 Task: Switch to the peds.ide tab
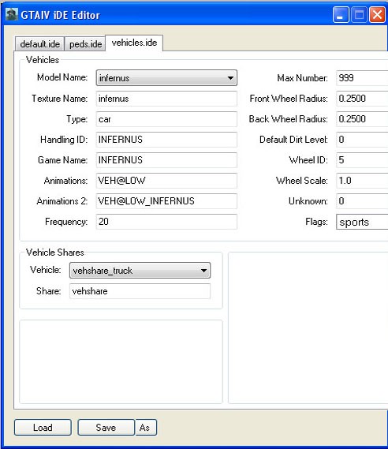click(85, 44)
